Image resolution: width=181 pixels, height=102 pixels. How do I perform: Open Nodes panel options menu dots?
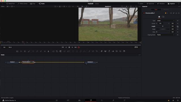[139, 55]
